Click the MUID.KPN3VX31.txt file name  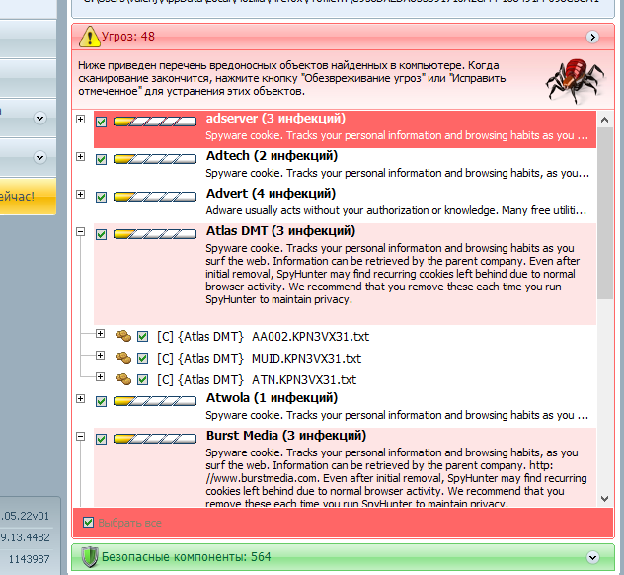click(x=306, y=359)
